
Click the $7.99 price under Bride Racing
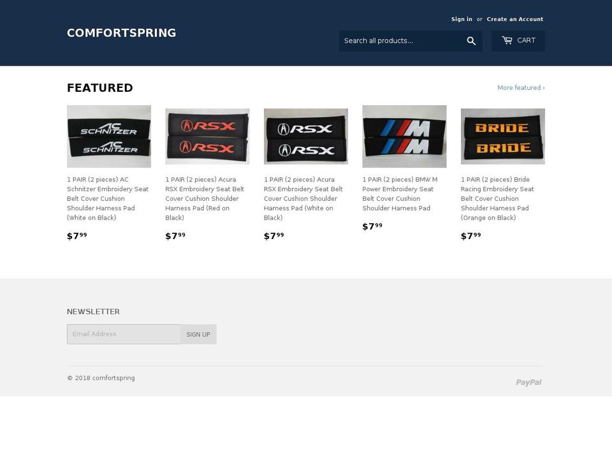click(470, 236)
